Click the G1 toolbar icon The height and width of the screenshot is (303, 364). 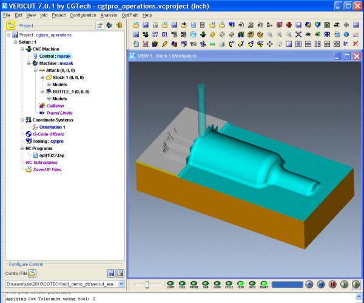click(x=164, y=35)
